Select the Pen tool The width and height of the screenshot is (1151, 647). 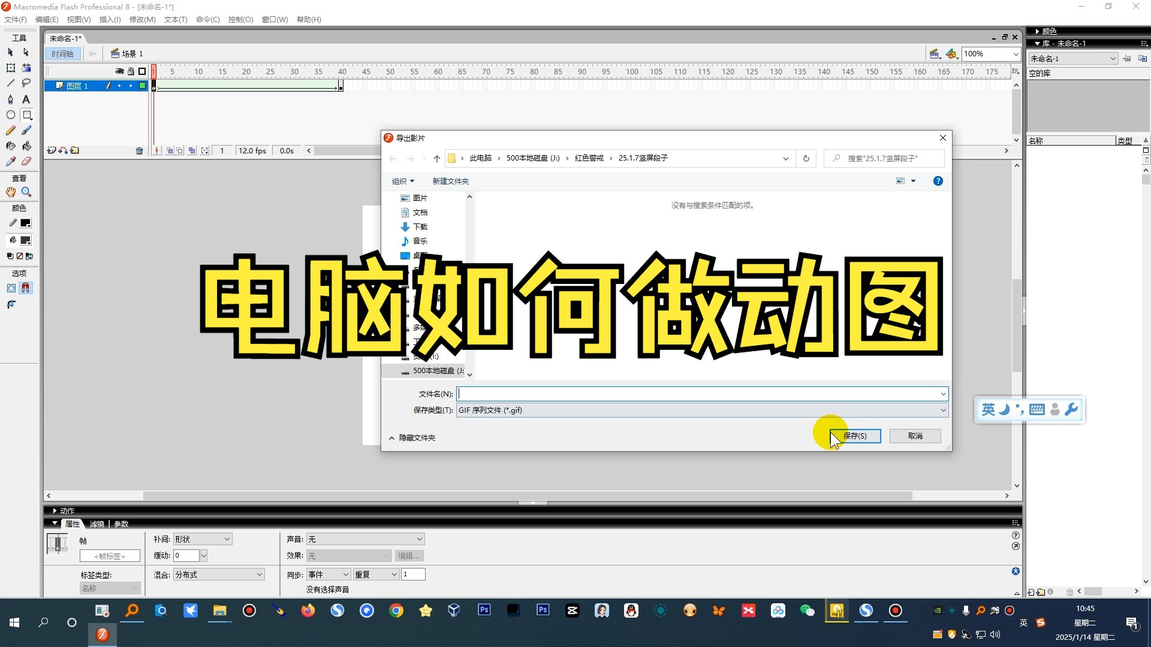[10, 99]
